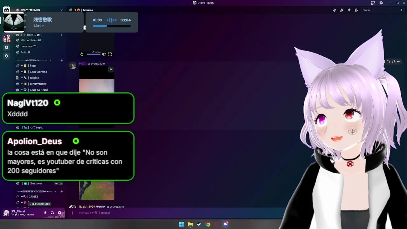Open the Discord inbox icon in title bar
This screenshot has height=229, width=407.
373,3
